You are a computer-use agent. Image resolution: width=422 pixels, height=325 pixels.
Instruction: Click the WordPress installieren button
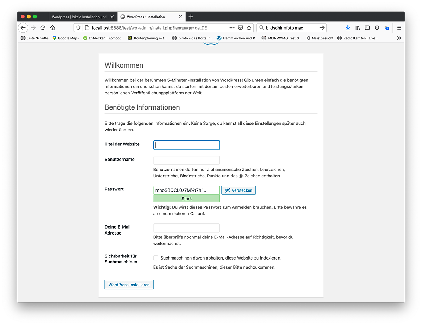pos(129,285)
